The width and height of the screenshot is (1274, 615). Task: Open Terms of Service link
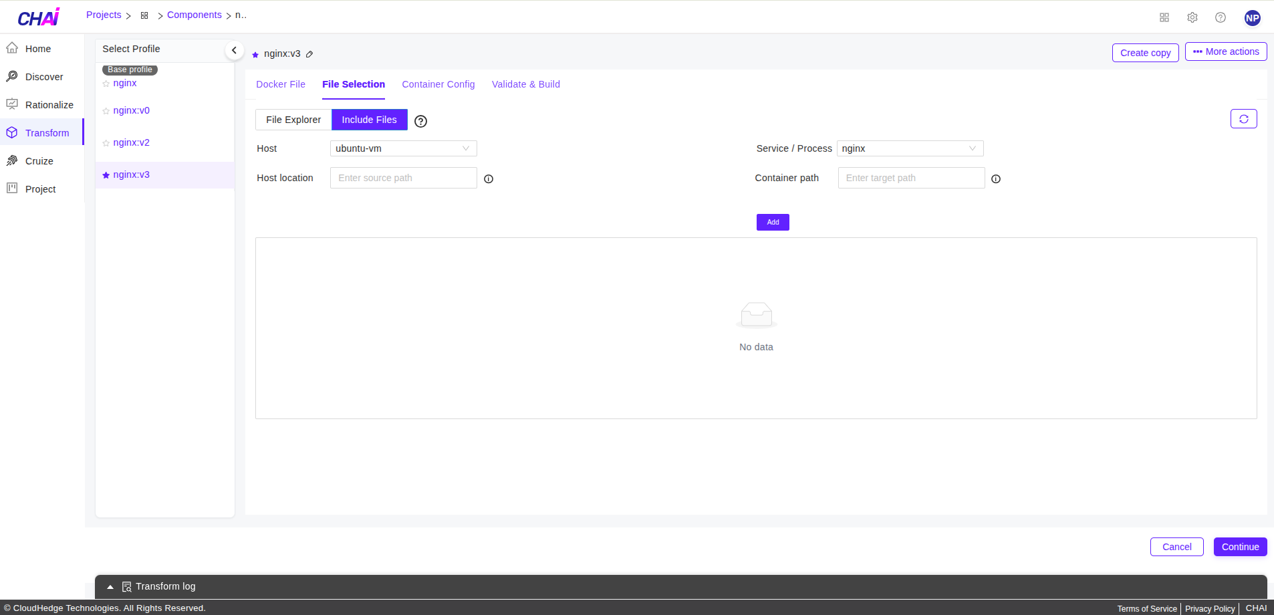1147,608
